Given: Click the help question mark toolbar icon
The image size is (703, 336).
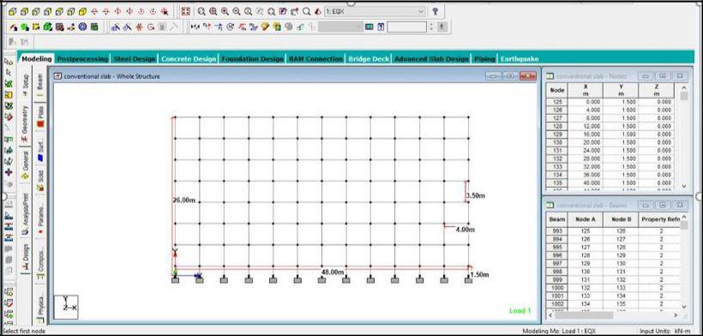Looking at the screenshot, I should tap(435, 12).
